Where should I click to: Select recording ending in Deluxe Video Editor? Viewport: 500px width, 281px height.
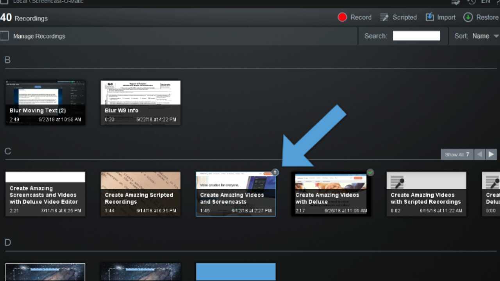tap(45, 194)
